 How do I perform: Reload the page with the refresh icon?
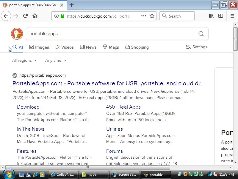coord(25,16)
